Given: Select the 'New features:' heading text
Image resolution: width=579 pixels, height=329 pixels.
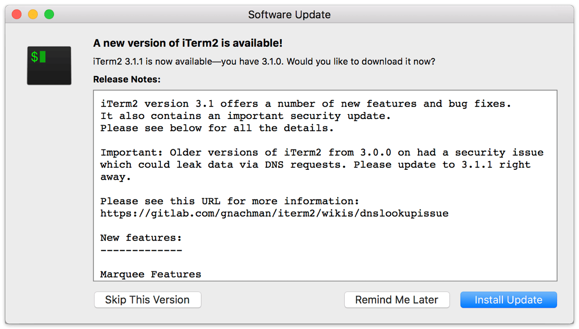Looking at the screenshot, I should [x=141, y=238].
